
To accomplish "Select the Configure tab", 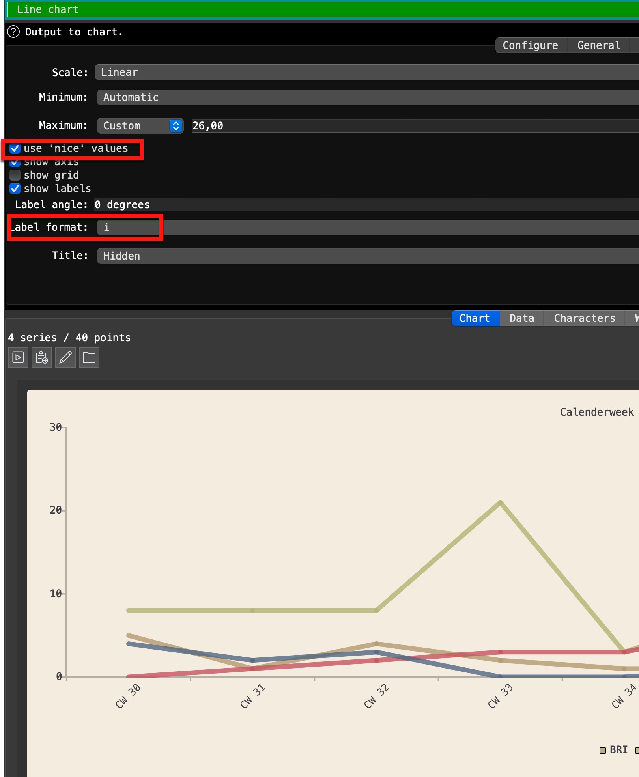I will pos(530,45).
